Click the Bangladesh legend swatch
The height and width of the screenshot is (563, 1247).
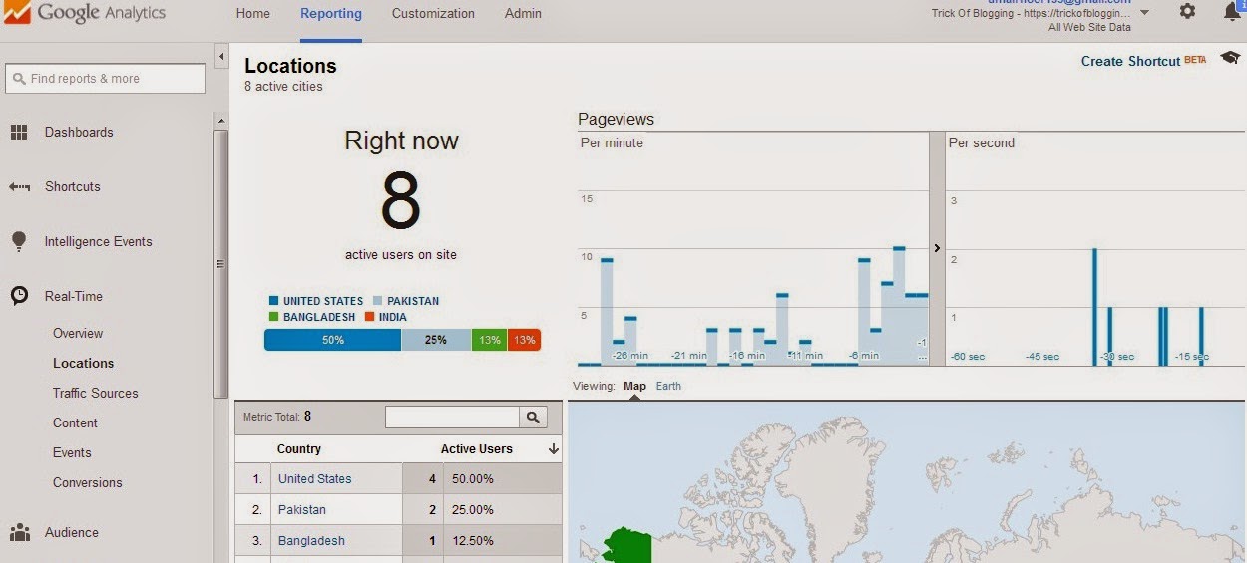click(273, 317)
